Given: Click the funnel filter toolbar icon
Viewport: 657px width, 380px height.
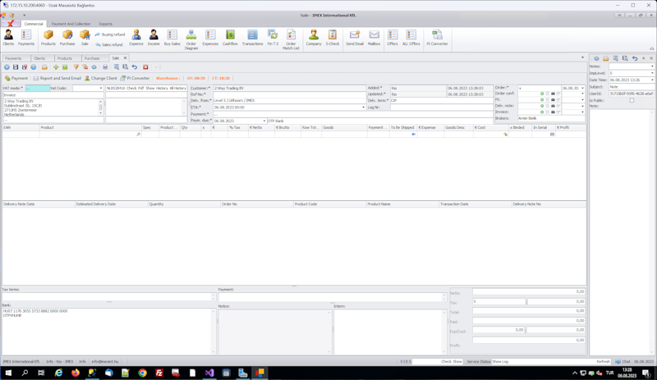Looking at the screenshot, I should [76, 67].
